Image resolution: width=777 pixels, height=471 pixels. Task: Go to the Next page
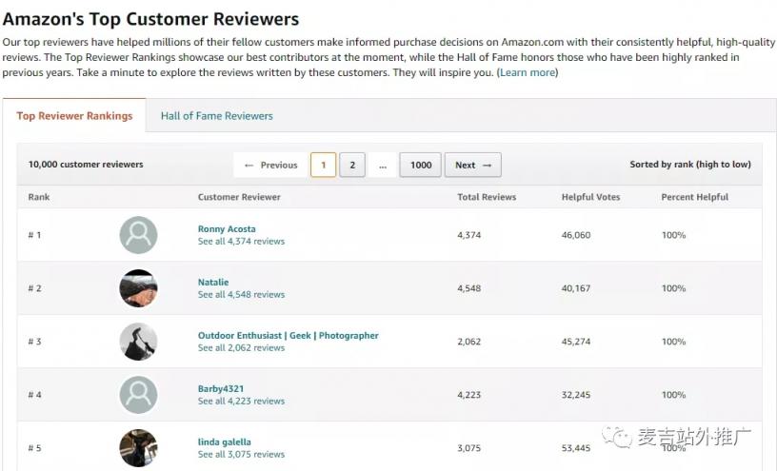[473, 165]
